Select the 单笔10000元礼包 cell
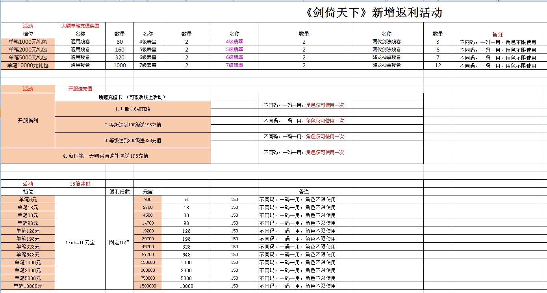 28,65
